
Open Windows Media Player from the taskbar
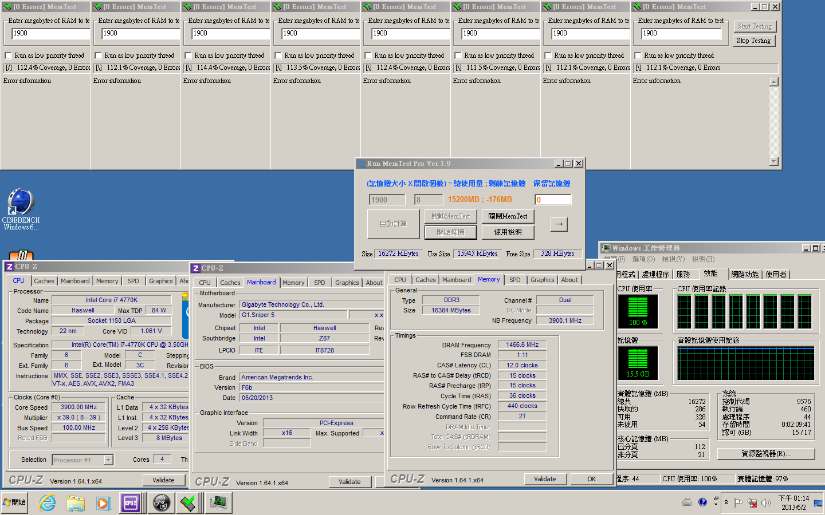click(103, 503)
